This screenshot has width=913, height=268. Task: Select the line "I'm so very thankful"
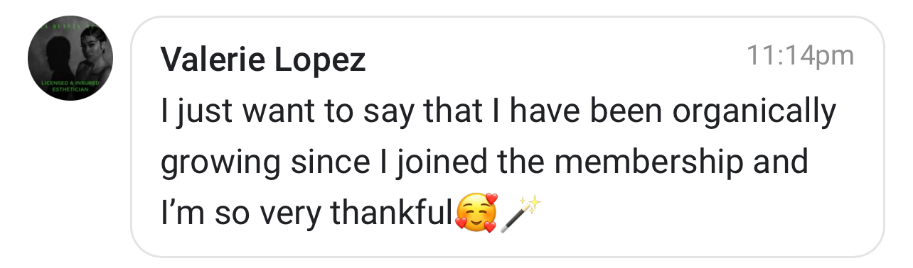point(307,212)
